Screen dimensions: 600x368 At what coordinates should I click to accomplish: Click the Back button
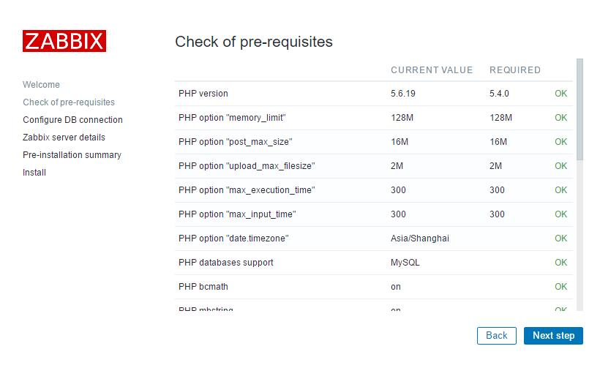point(496,335)
